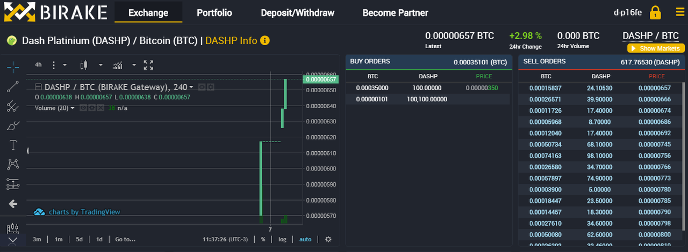
Task: Toggle log scale on chart
Action: coord(282,239)
